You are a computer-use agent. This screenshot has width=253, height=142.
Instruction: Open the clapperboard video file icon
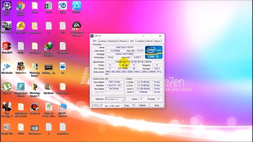pos(62,68)
